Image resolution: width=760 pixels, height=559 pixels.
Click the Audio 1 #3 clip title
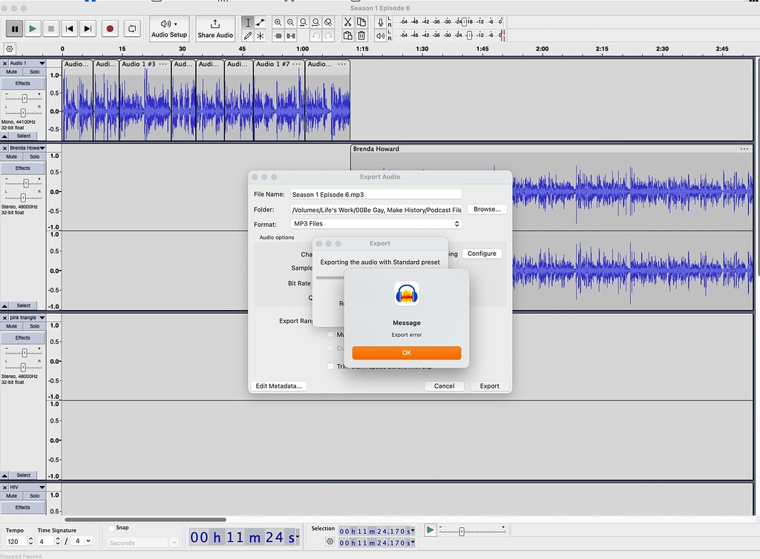point(138,64)
